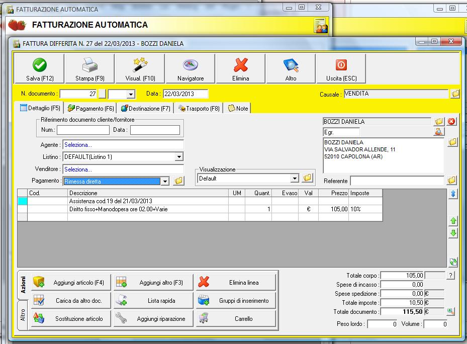Go to the Destinazione (F7) tab

coord(146,108)
